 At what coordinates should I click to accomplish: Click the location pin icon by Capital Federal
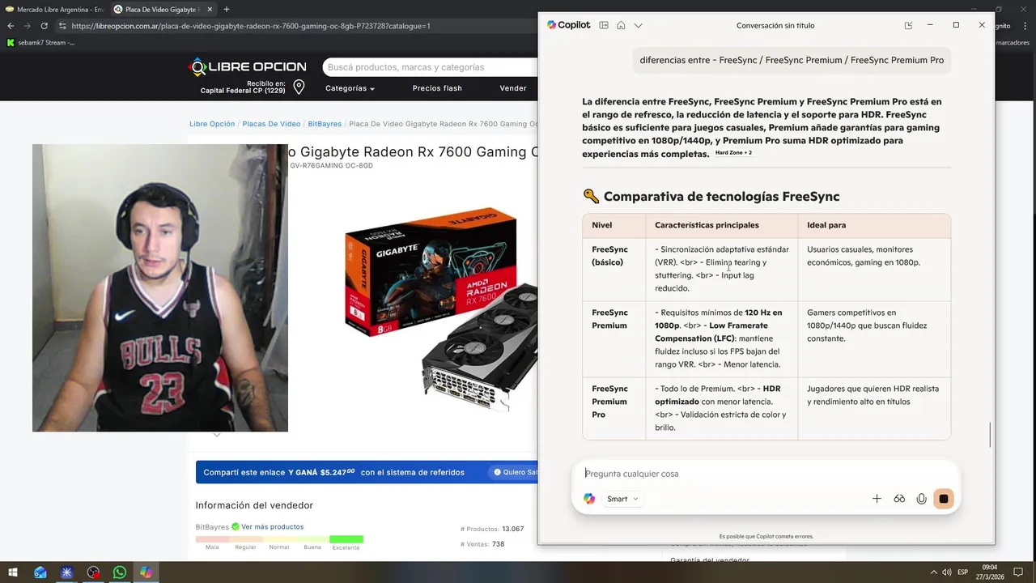point(299,87)
